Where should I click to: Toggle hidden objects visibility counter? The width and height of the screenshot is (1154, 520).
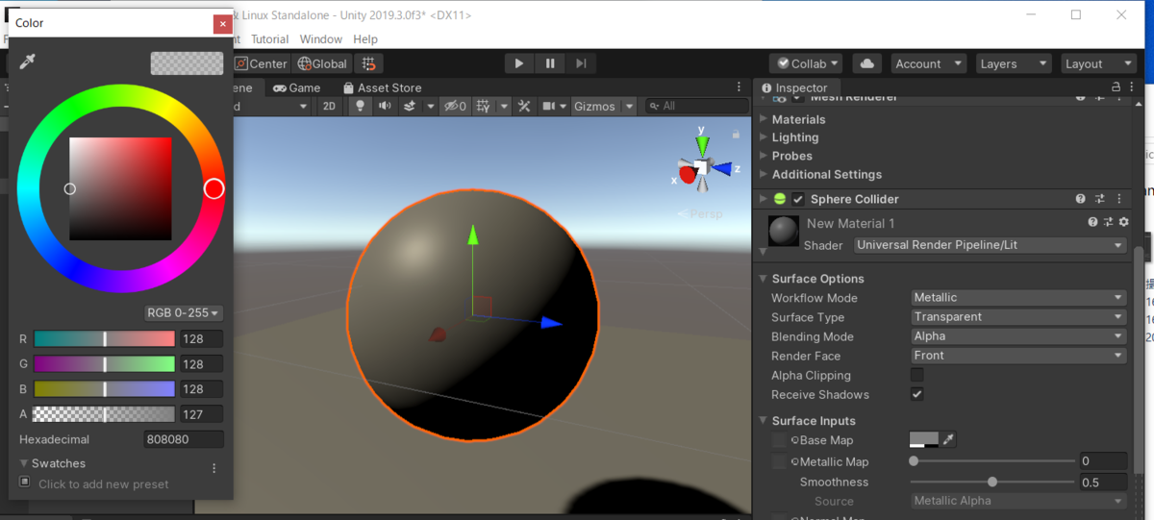point(455,106)
